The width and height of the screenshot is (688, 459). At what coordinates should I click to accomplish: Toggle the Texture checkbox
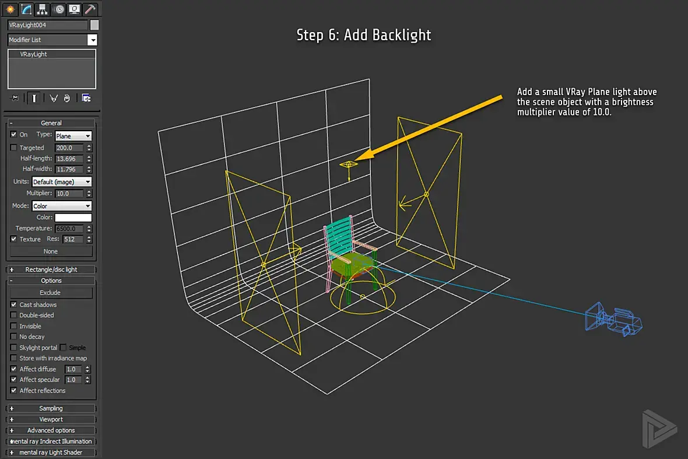click(x=13, y=239)
